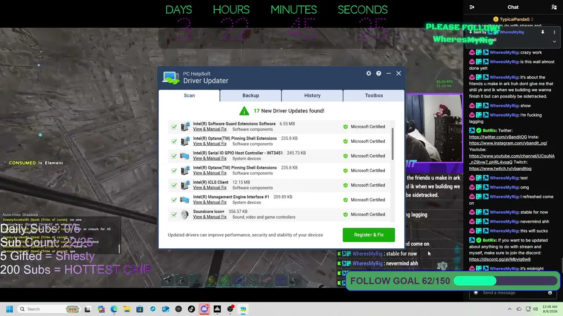Launch TikTok from the taskbar
Image resolution: width=563 pixels, height=316 pixels.
click(191, 309)
